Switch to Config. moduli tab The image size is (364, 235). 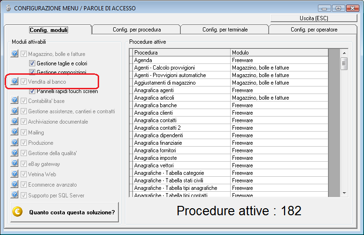tap(48, 30)
